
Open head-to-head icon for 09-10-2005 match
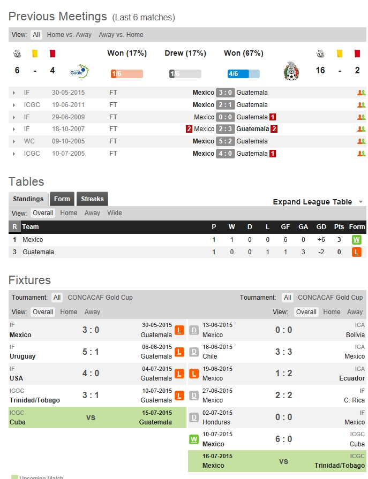coord(361,141)
